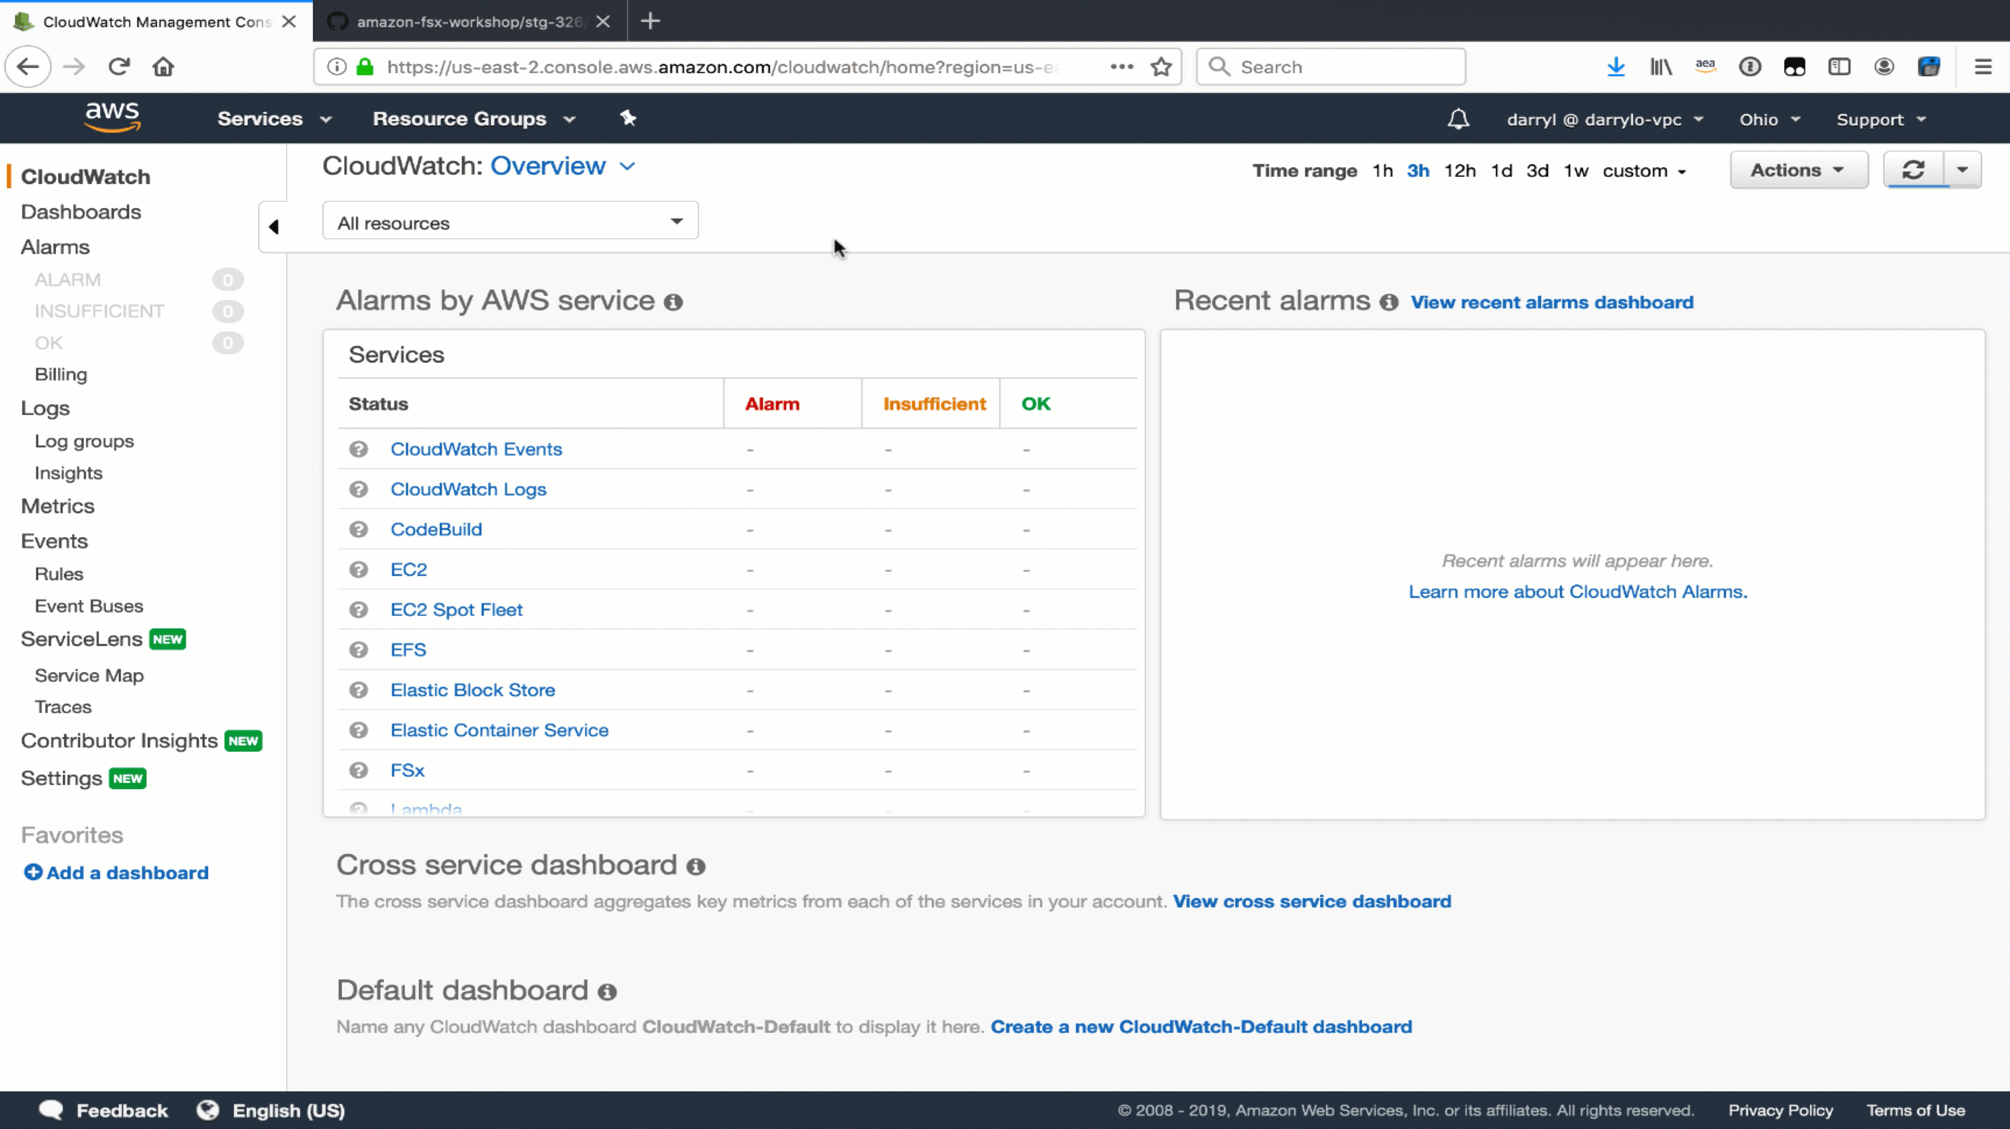Screen dimensions: 2010x1129
Task: Click Create a new CloudWatch-Default dashboard
Action: point(1201,1027)
